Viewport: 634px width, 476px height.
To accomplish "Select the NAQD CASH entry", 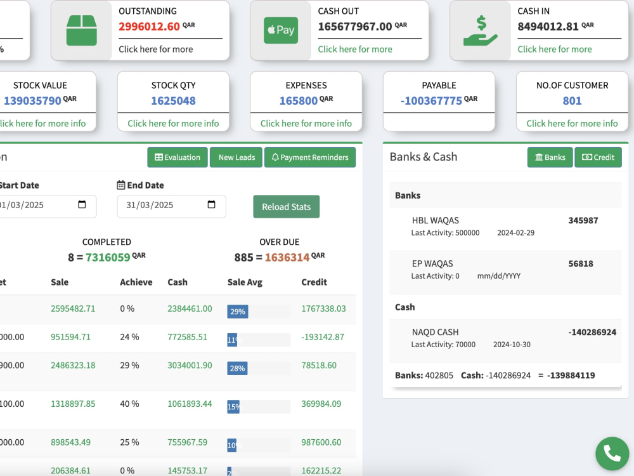I will (x=505, y=341).
